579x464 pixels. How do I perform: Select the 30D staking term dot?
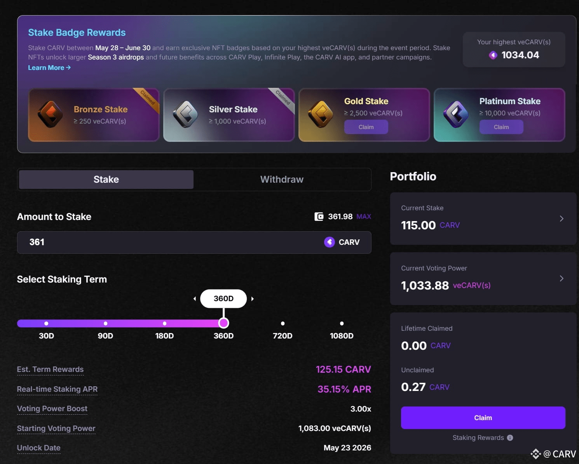pos(46,323)
